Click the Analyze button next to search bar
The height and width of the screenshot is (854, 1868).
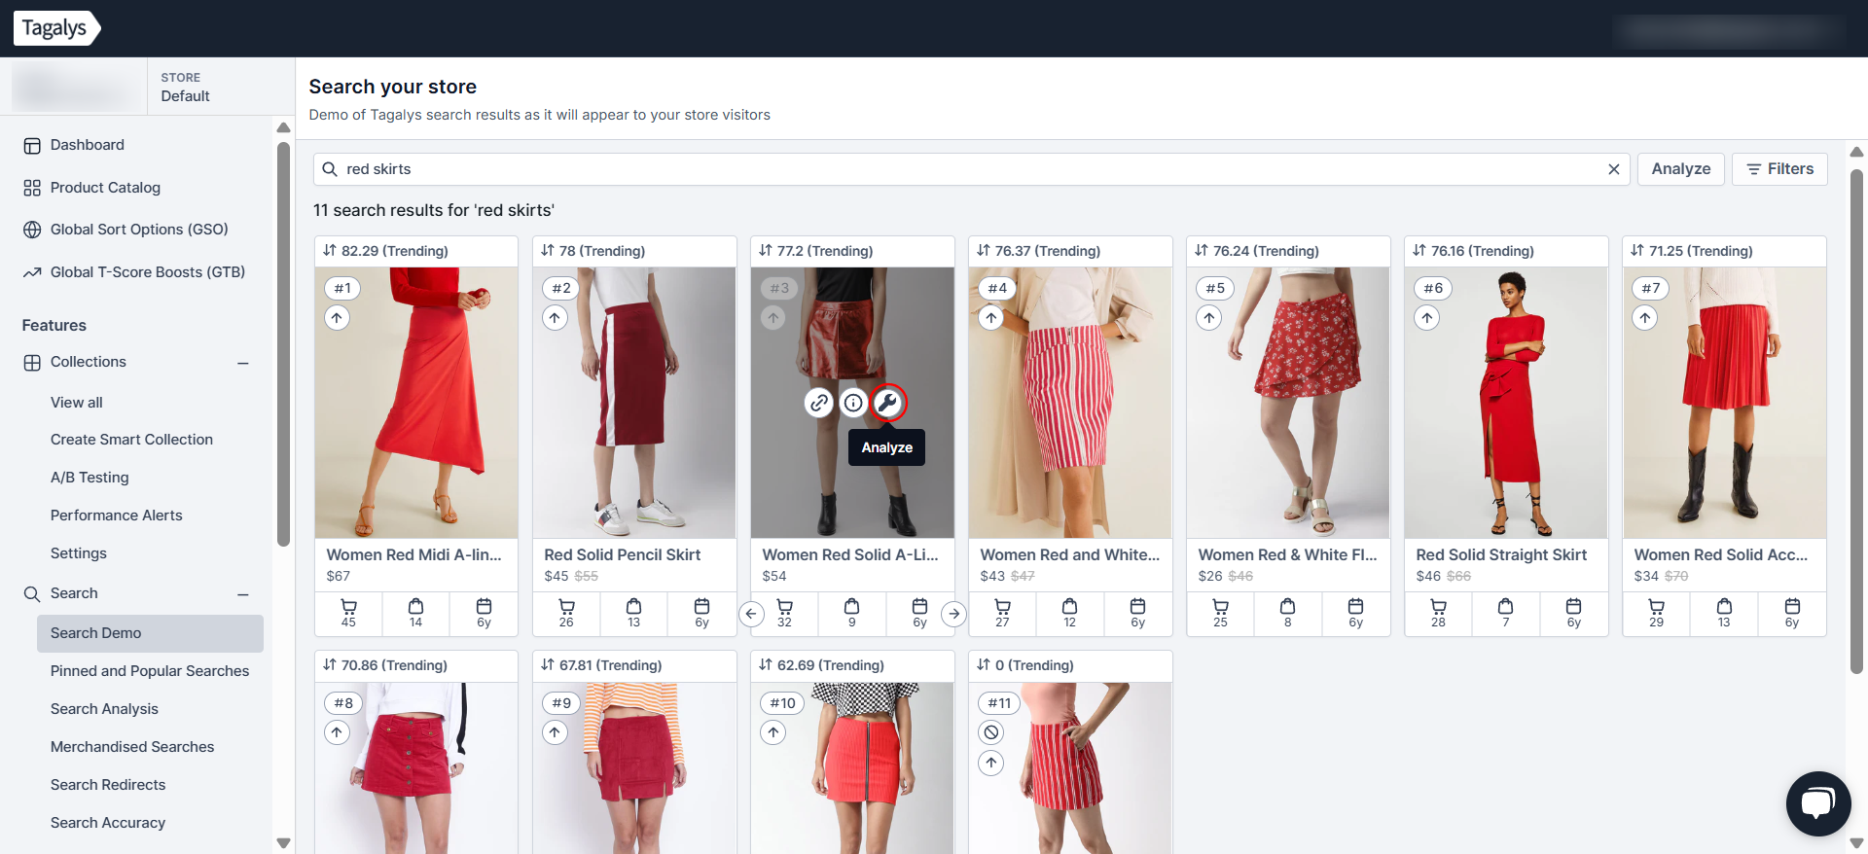click(x=1680, y=169)
